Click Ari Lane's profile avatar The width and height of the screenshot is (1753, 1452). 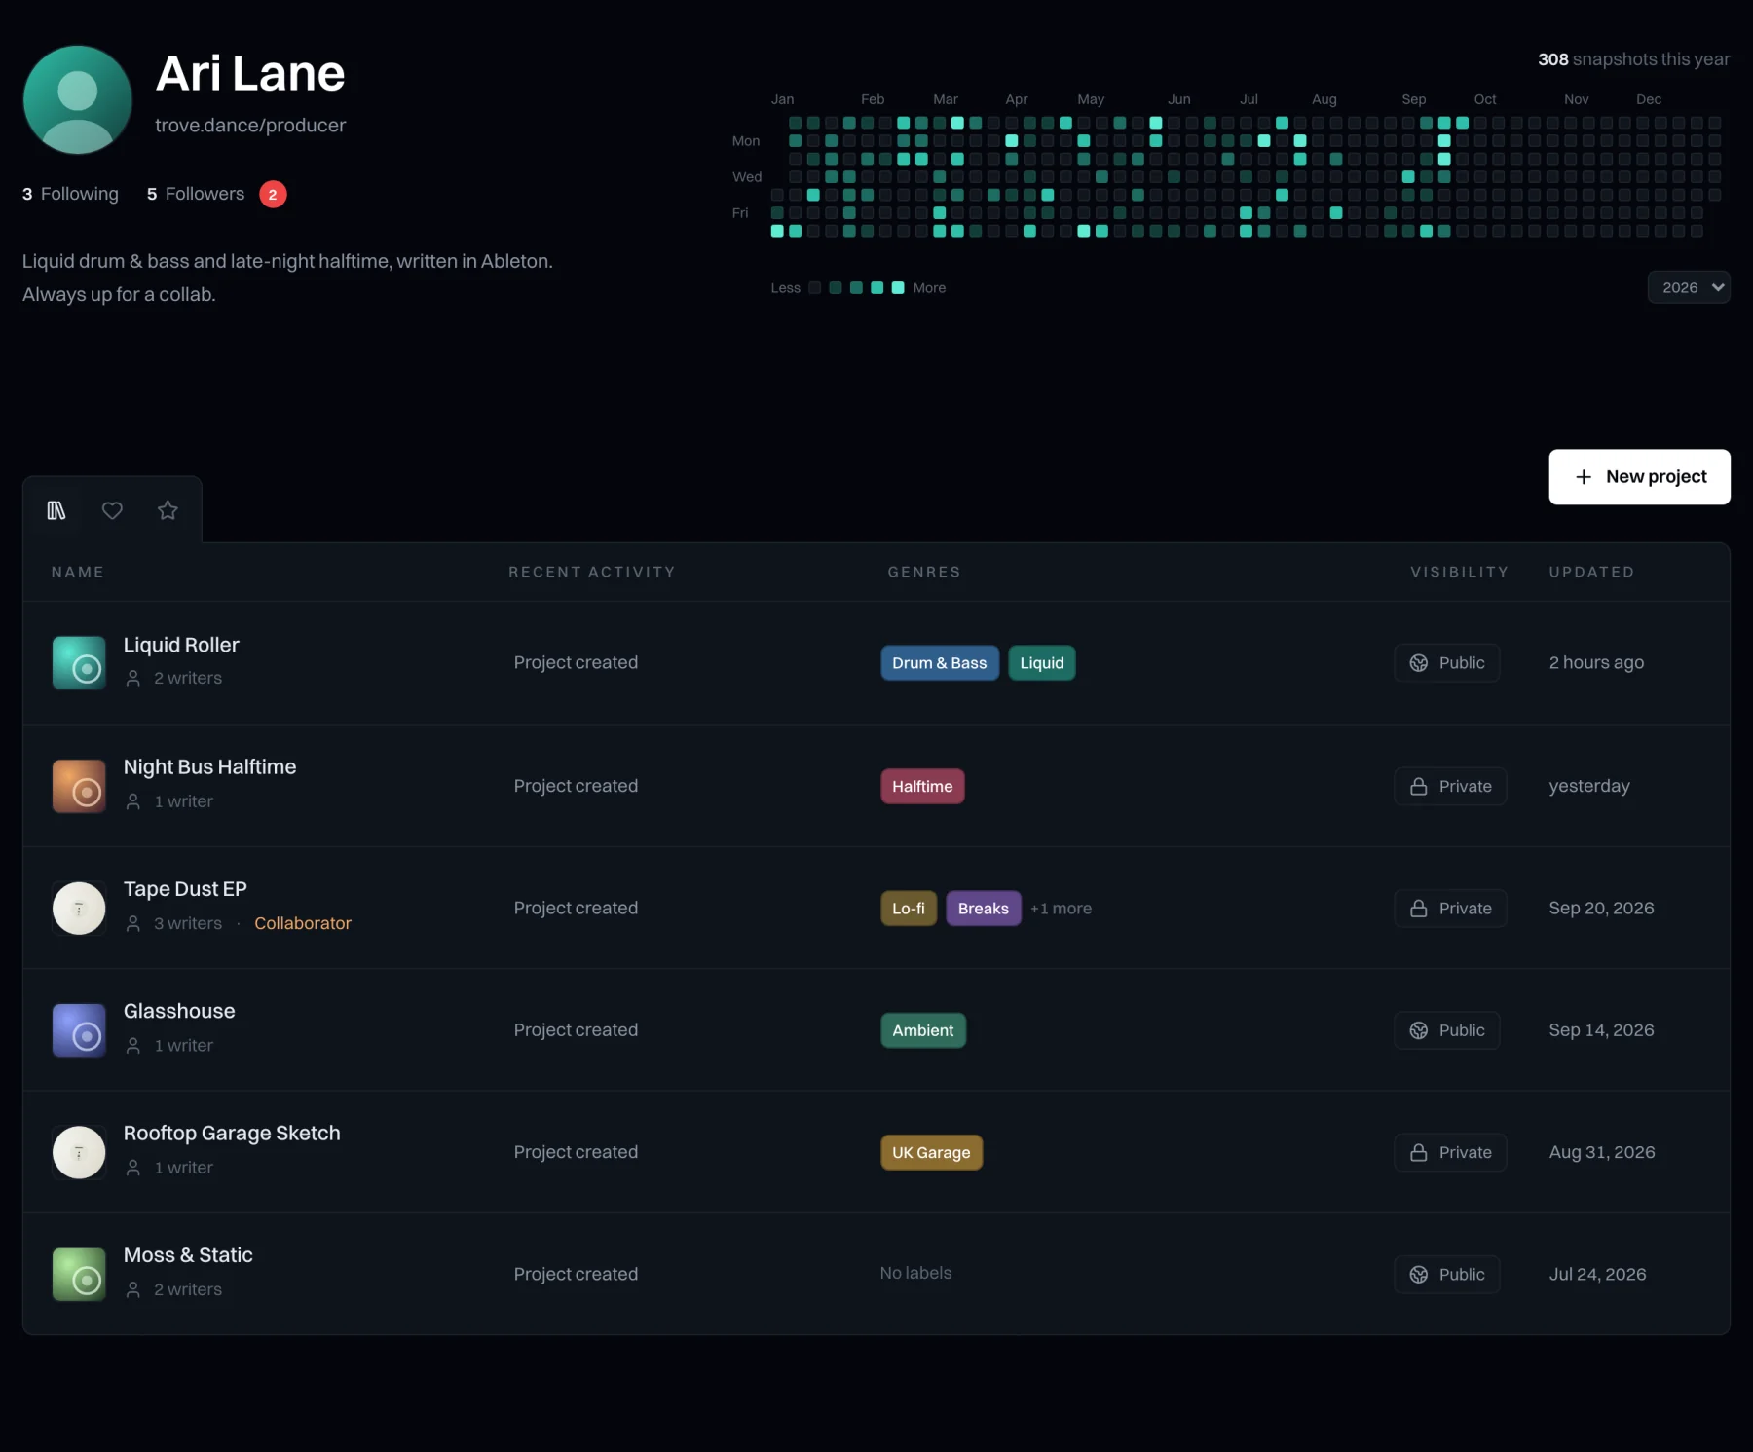point(78,99)
